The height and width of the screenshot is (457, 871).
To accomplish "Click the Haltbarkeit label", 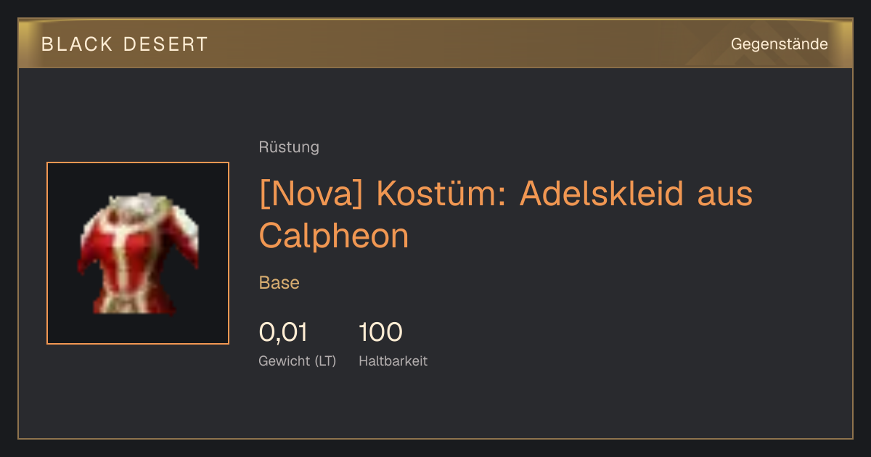I will pyautogui.click(x=393, y=361).
